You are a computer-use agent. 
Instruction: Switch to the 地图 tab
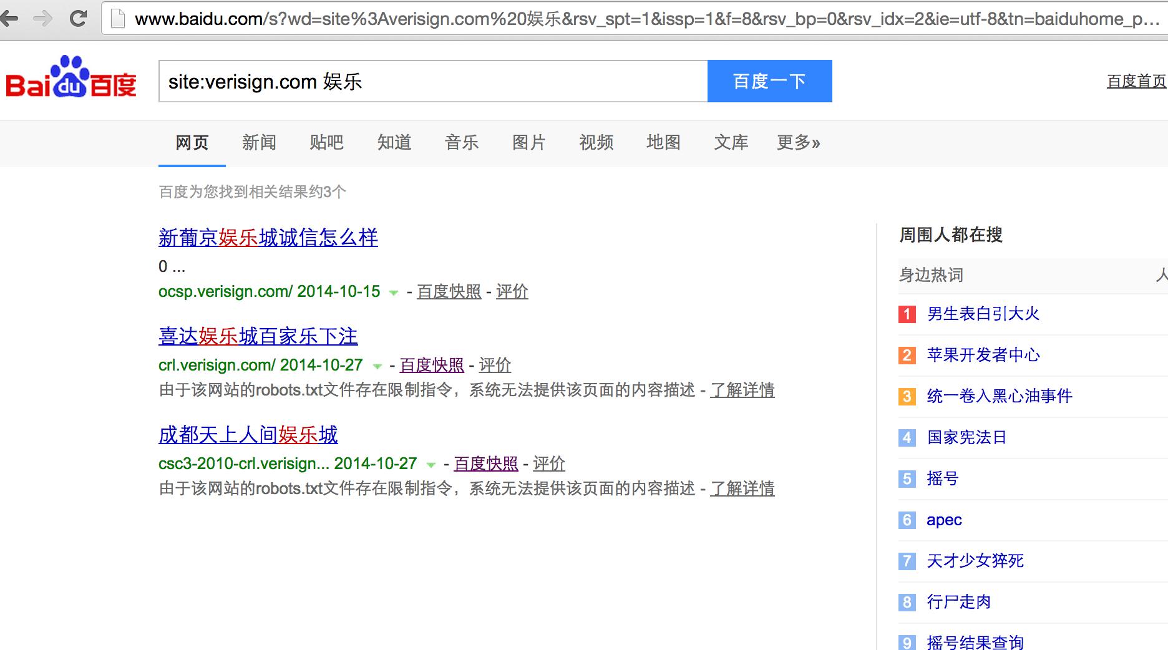663,143
